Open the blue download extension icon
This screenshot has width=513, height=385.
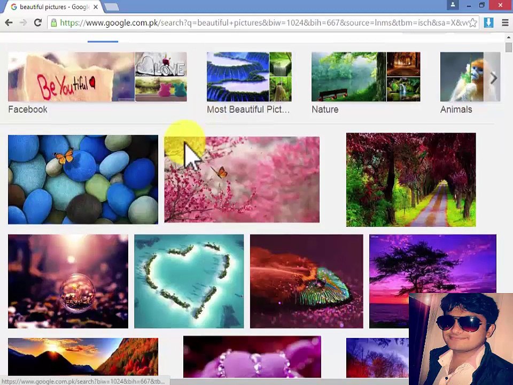[x=488, y=22]
